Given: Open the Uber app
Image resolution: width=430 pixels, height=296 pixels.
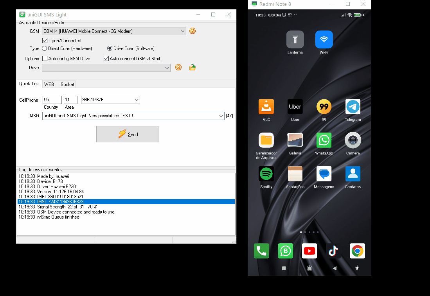Looking at the screenshot, I should point(295,107).
